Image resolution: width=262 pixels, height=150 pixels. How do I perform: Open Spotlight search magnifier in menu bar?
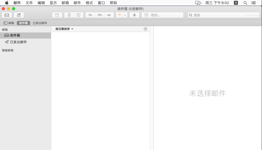pyautogui.click(x=245, y=3)
